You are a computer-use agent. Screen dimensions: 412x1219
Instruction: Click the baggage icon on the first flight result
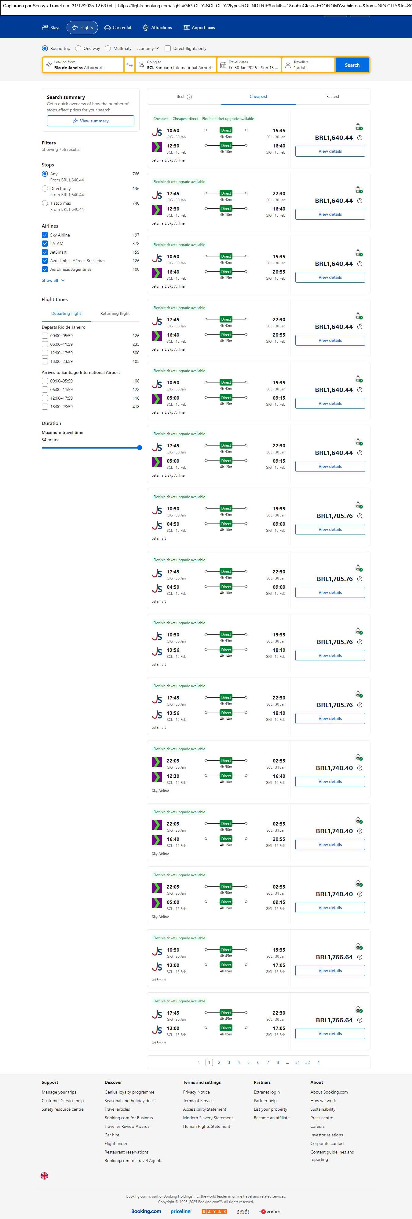[359, 127]
